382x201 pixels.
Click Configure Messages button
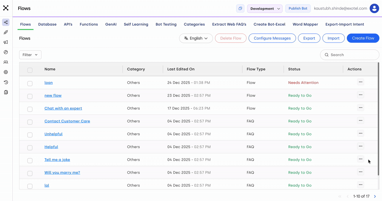pos(272,38)
